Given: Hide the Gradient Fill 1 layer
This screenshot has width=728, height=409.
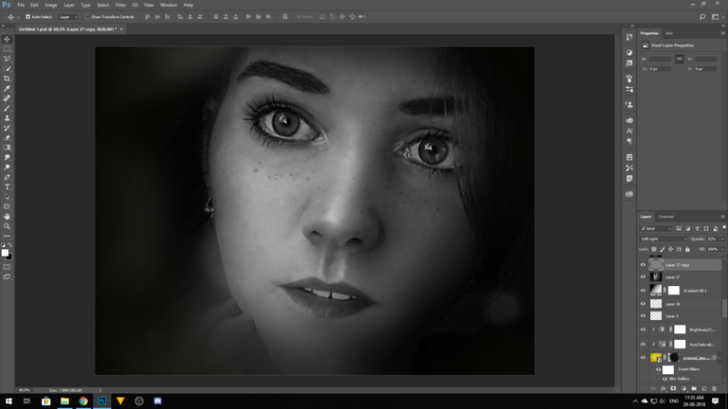Looking at the screenshot, I should click(x=643, y=290).
